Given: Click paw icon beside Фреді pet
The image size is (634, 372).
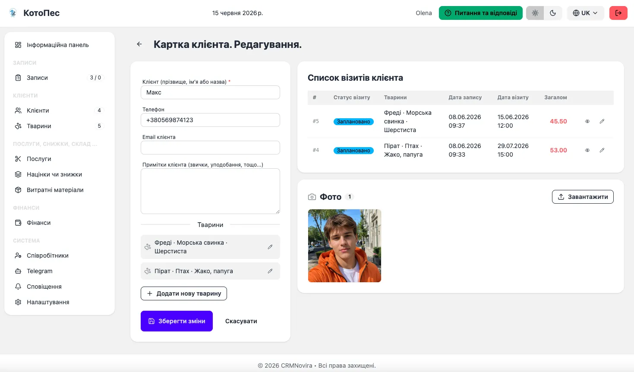Looking at the screenshot, I should (x=148, y=247).
